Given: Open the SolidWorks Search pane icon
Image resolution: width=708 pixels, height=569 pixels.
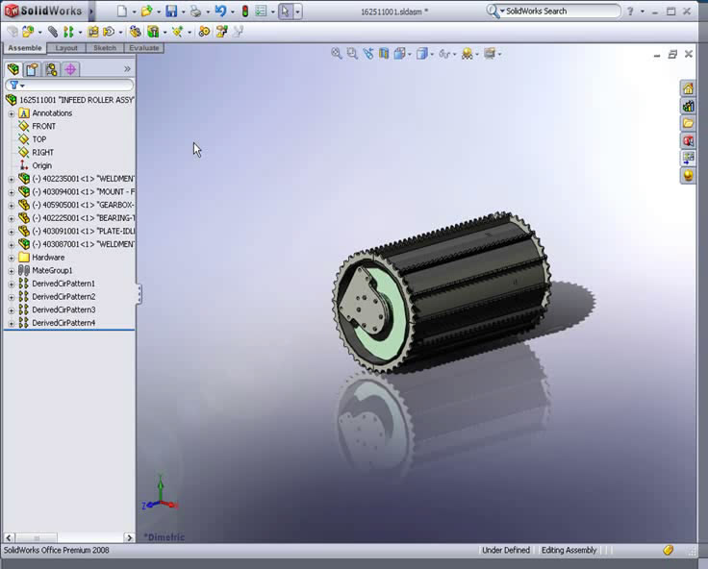Looking at the screenshot, I should (x=688, y=140).
